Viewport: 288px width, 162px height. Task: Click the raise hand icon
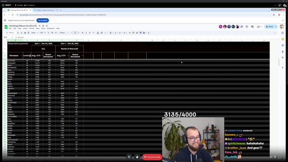click(x=137, y=157)
